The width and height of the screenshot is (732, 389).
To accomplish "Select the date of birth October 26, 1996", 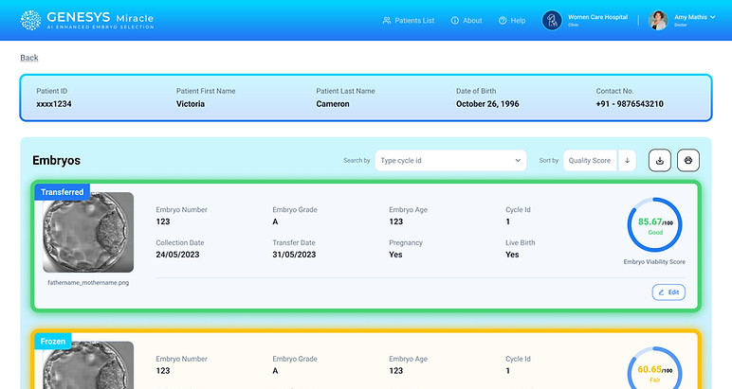I will click(487, 104).
